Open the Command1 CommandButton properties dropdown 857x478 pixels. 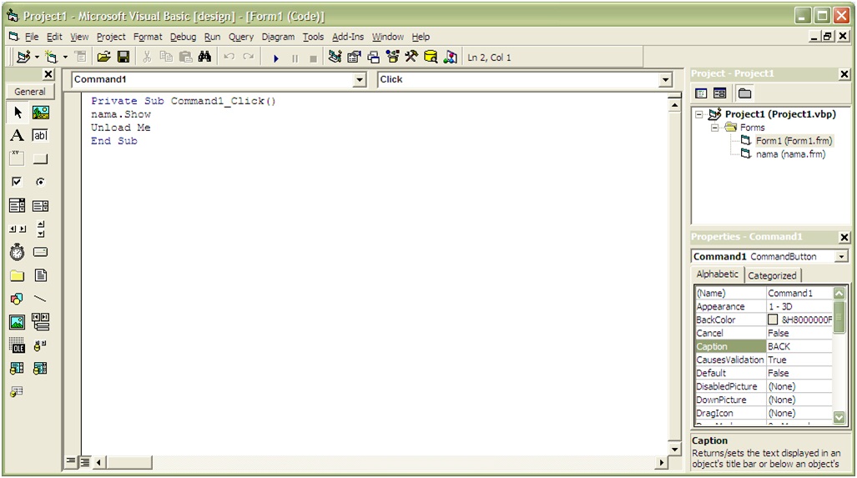pyautogui.click(x=841, y=257)
